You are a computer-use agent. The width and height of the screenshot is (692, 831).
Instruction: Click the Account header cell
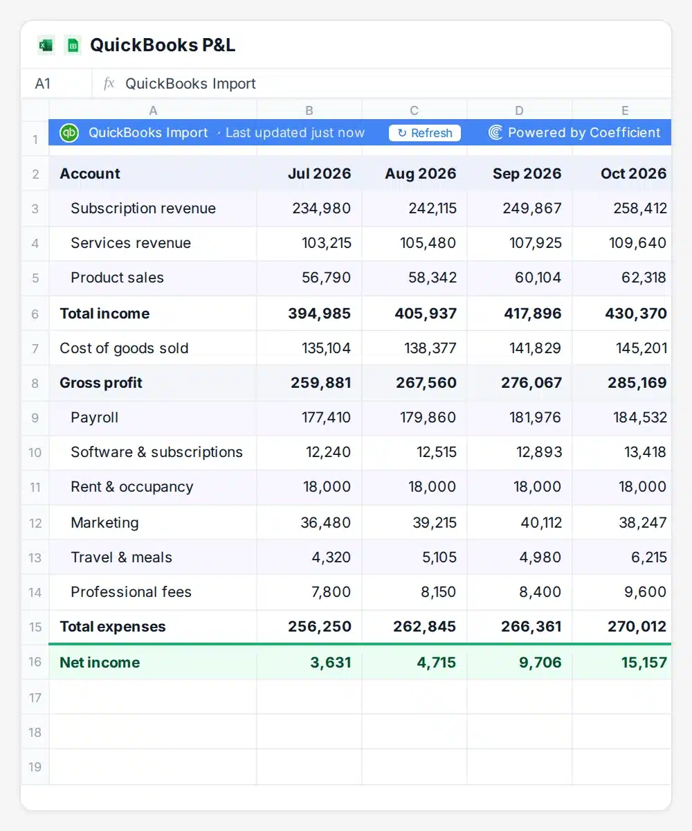153,174
